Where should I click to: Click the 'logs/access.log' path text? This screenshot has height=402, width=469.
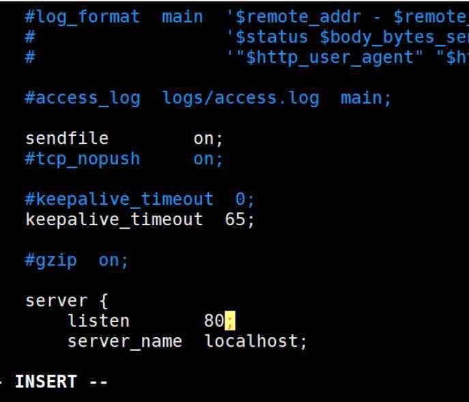point(241,98)
